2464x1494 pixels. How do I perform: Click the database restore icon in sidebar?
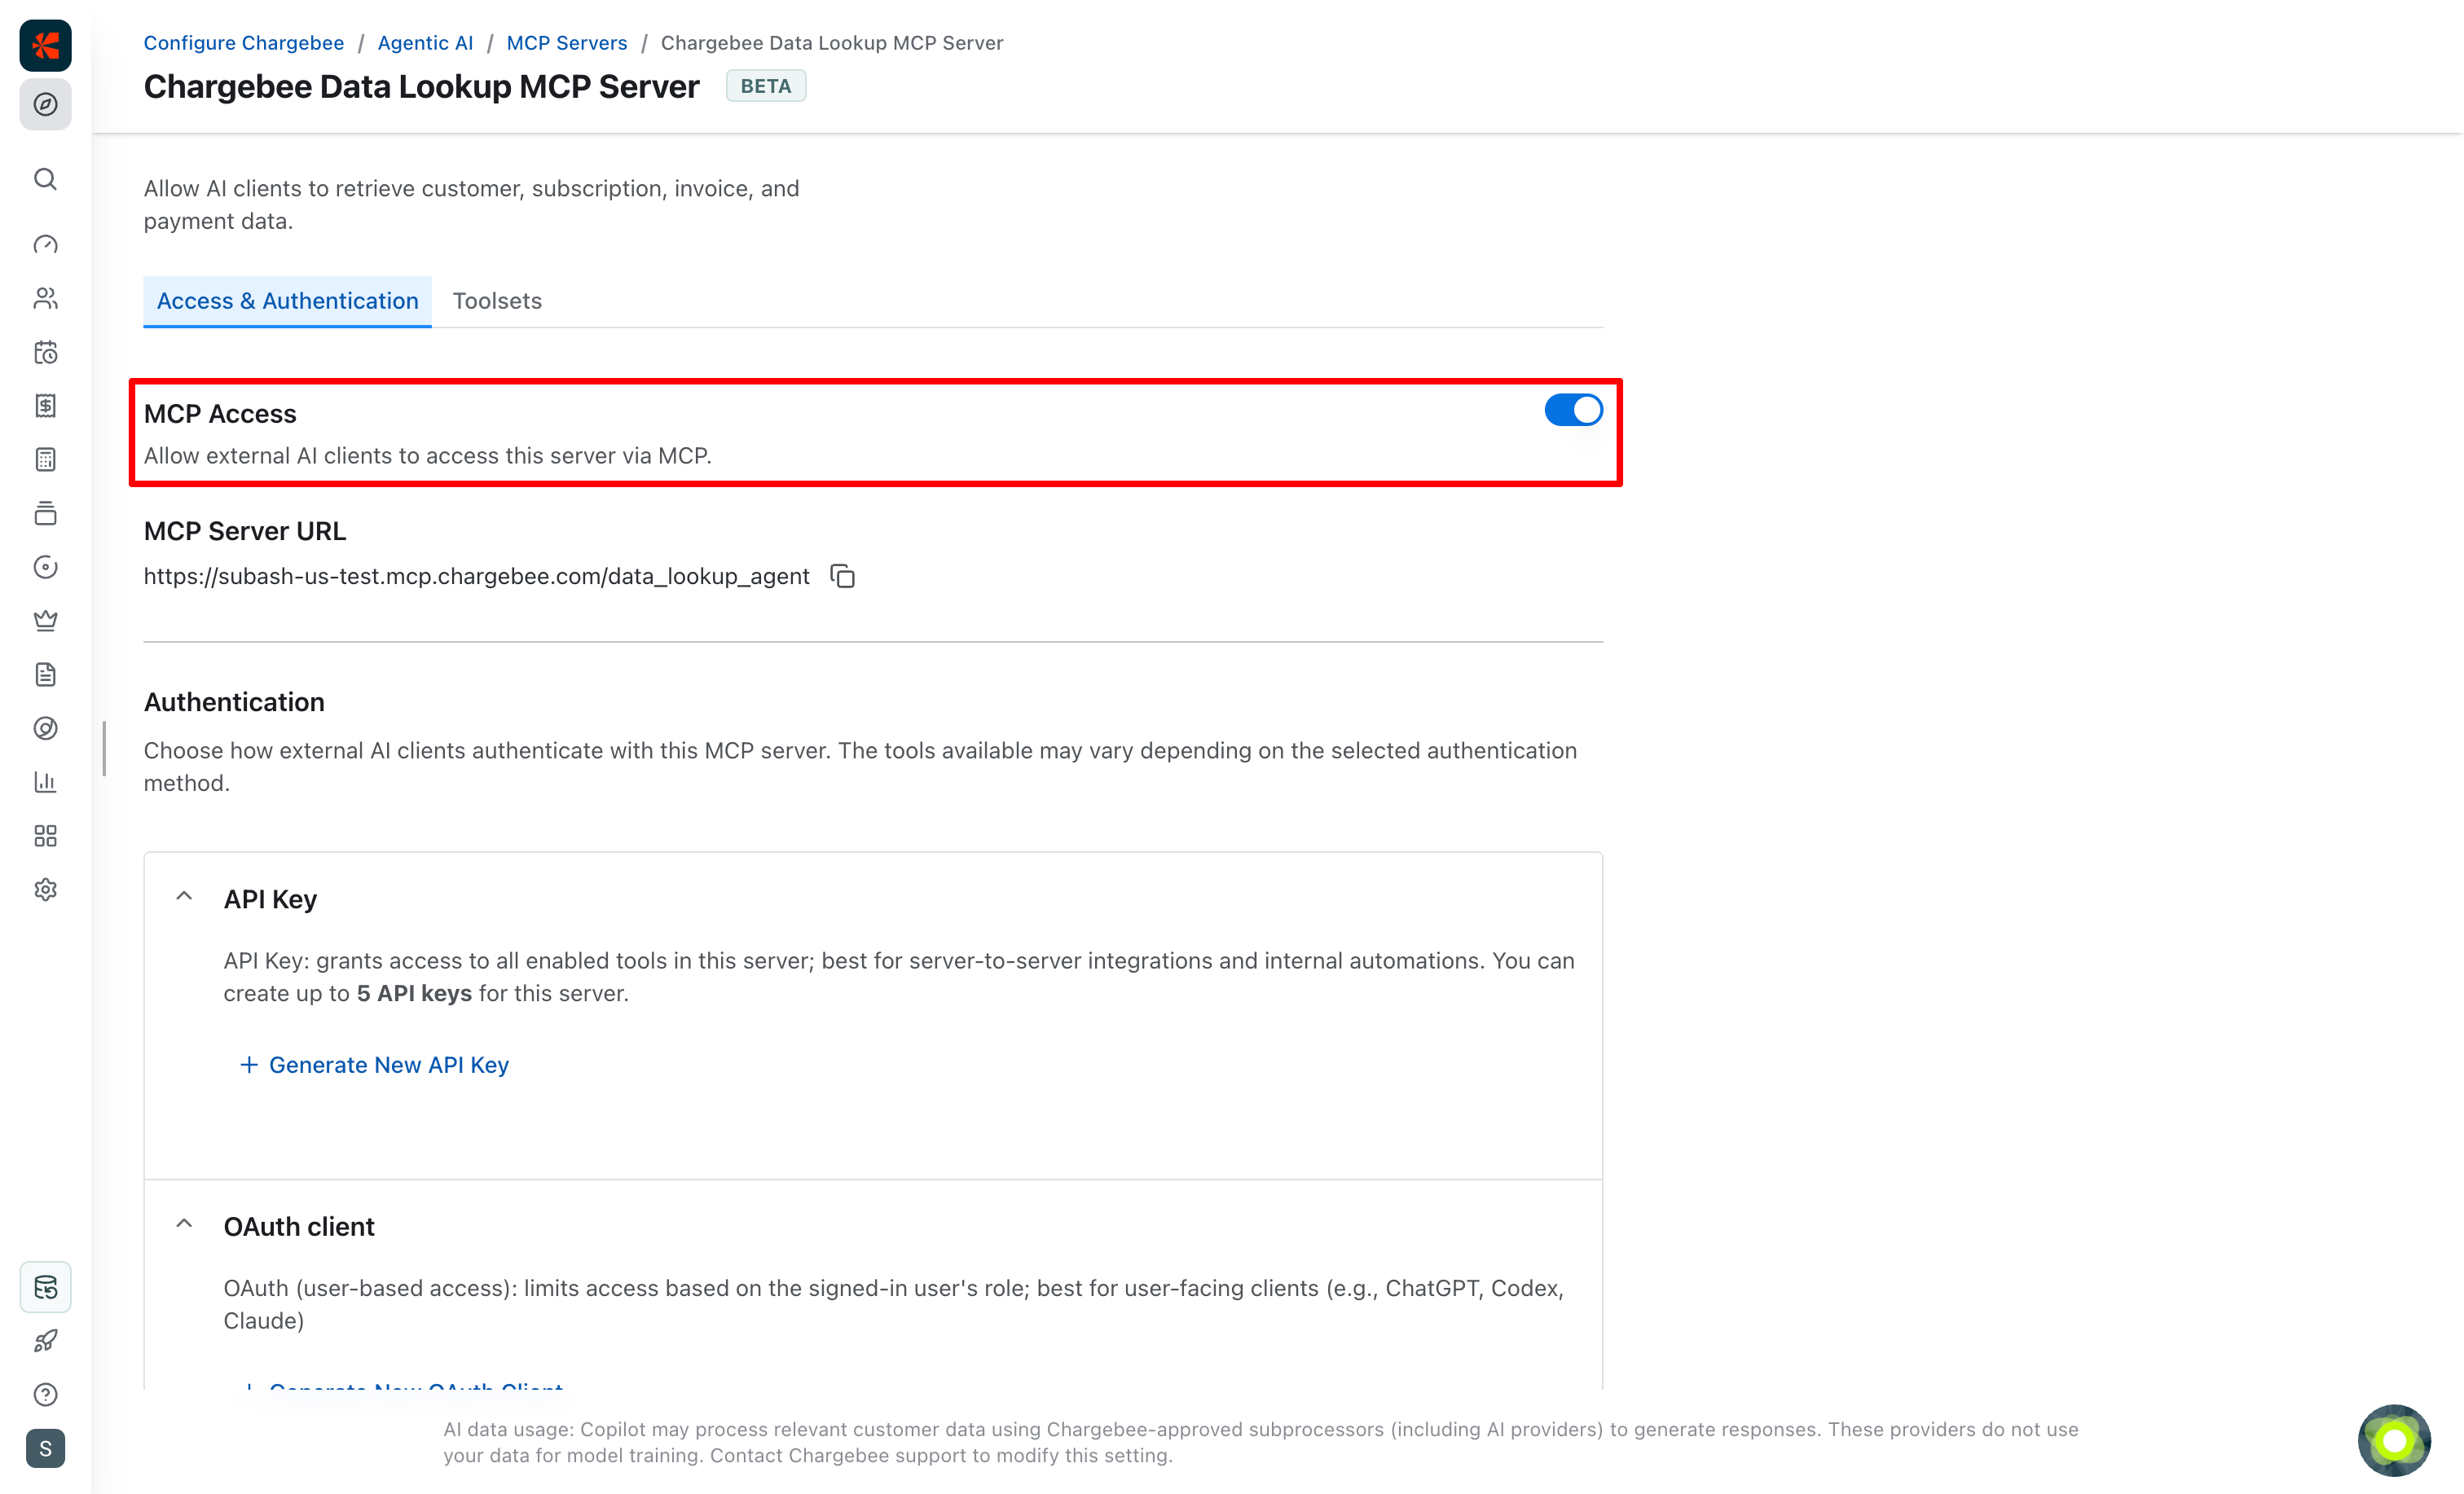click(x=46, y=1287)
